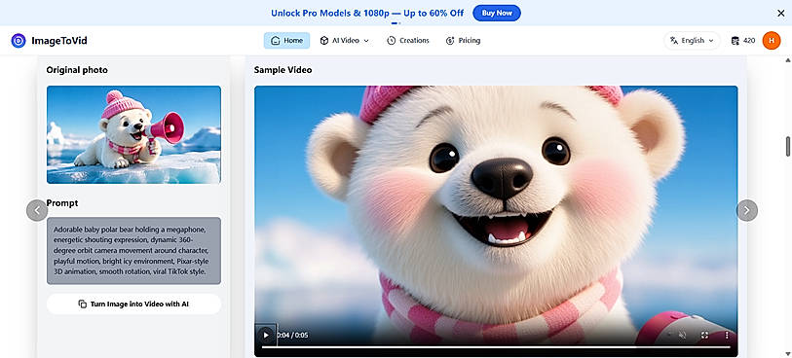Image resolution: width=792 pixels, height=358 pixels.
Task: Click the Buy Now promo button
Action: [497, 13]
